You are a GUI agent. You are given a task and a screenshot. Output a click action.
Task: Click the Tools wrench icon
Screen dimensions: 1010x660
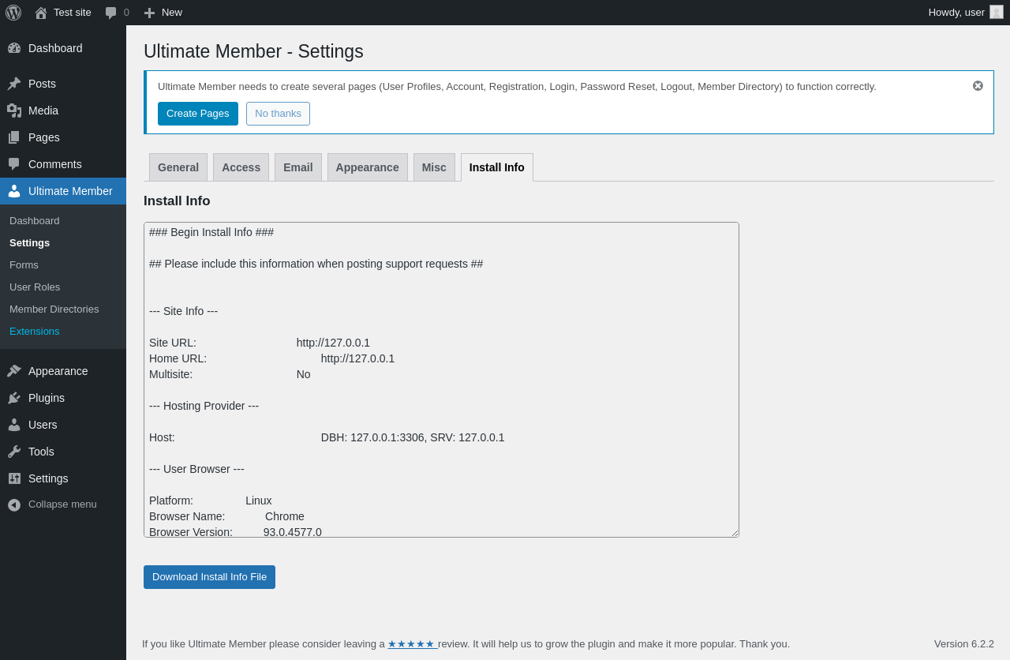14,452
